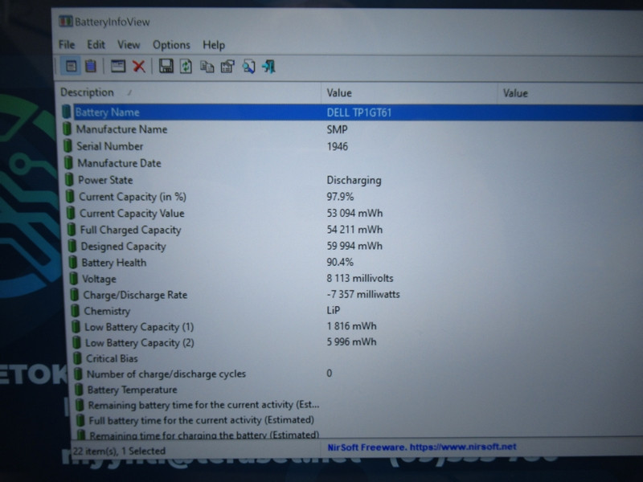Click battery icon beside Serial Number row

point(68,146)
